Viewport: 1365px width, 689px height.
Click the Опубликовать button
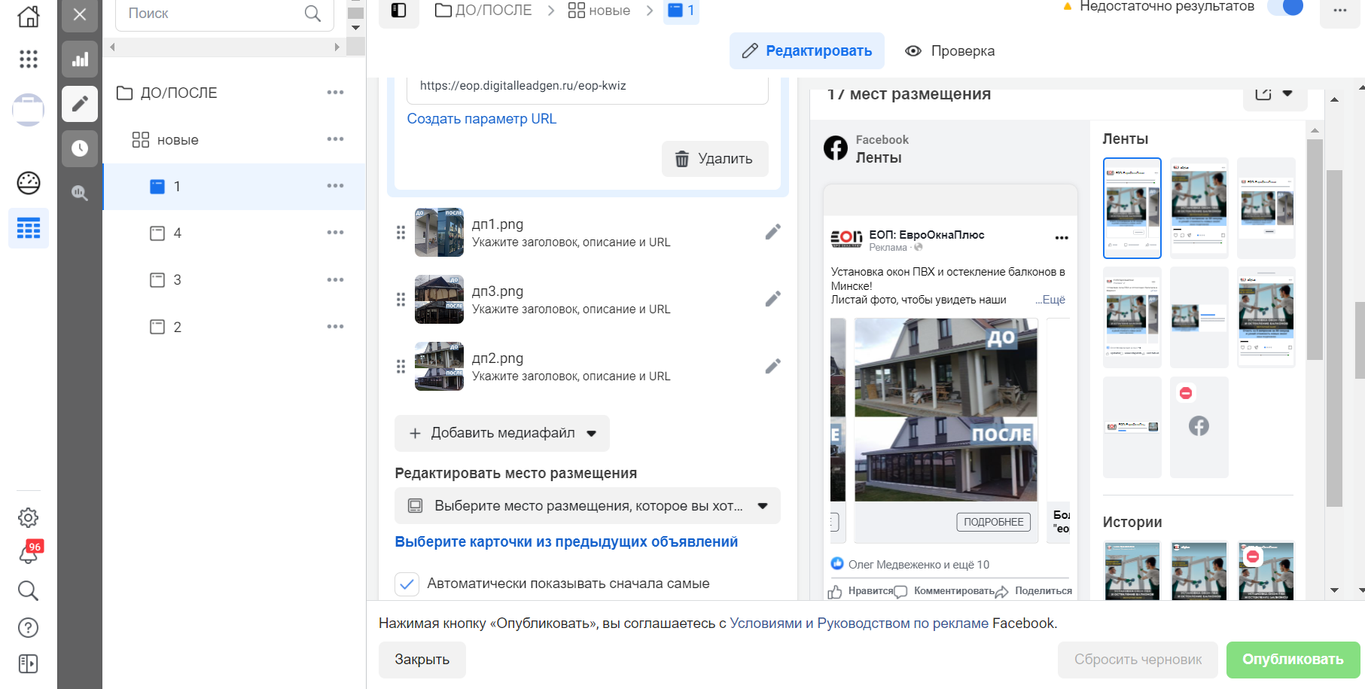(1293, 660)
